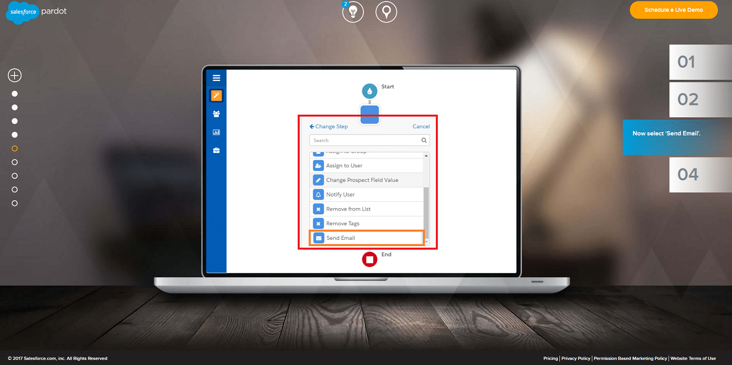Image resolution: width=732 pixels, height=365 pixels.
Task: Click the magnifier icon in the search box
Action: 424,140
